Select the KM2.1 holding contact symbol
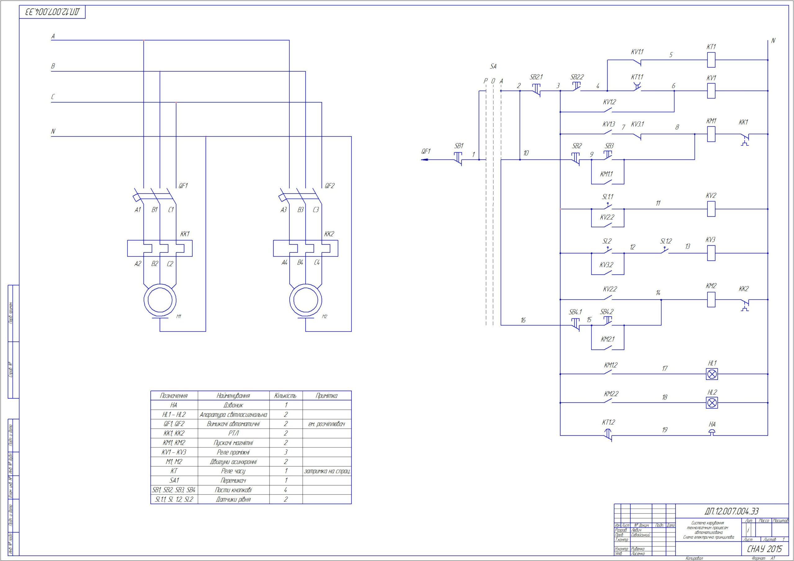 608,347
